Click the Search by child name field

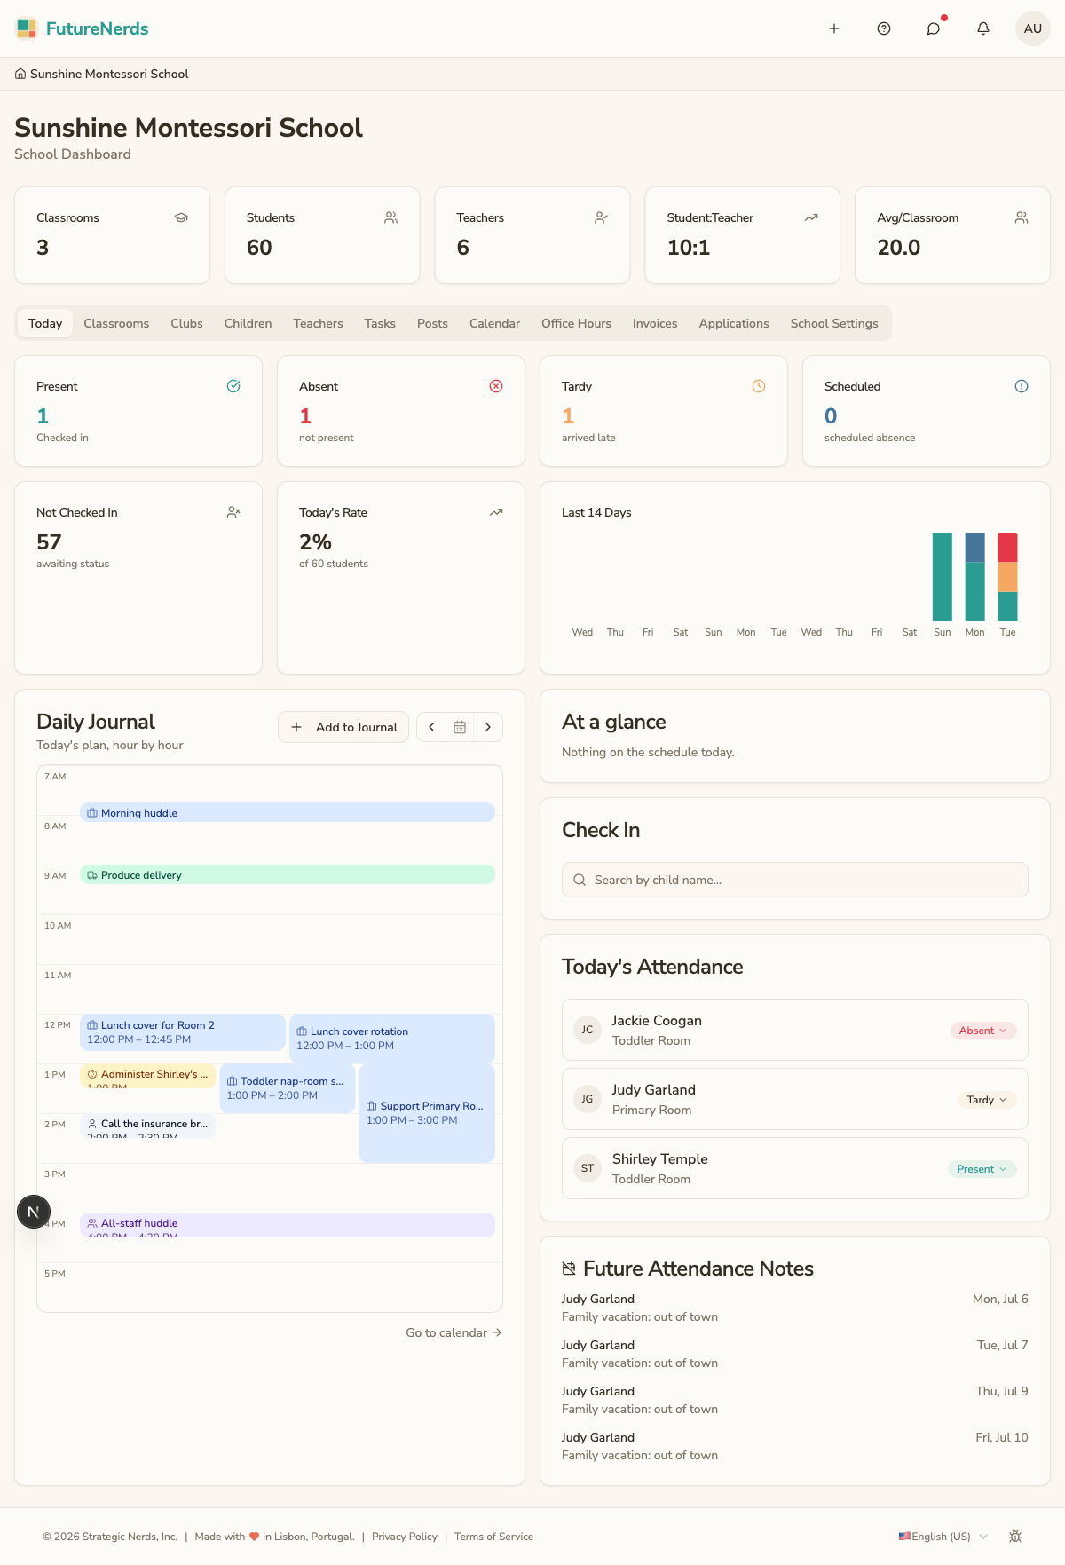coord(795,880)
